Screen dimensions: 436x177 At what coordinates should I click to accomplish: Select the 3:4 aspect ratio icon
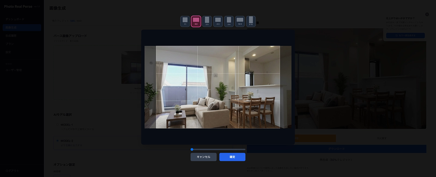pyautogui.click(x=229, y=21)
